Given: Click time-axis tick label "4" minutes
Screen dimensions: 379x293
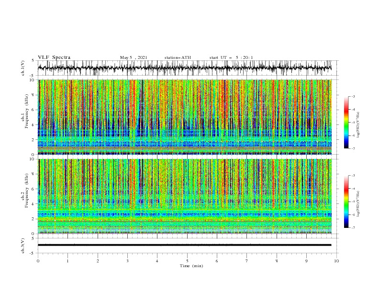Looking at the screenshot, I should pos(157,261).
